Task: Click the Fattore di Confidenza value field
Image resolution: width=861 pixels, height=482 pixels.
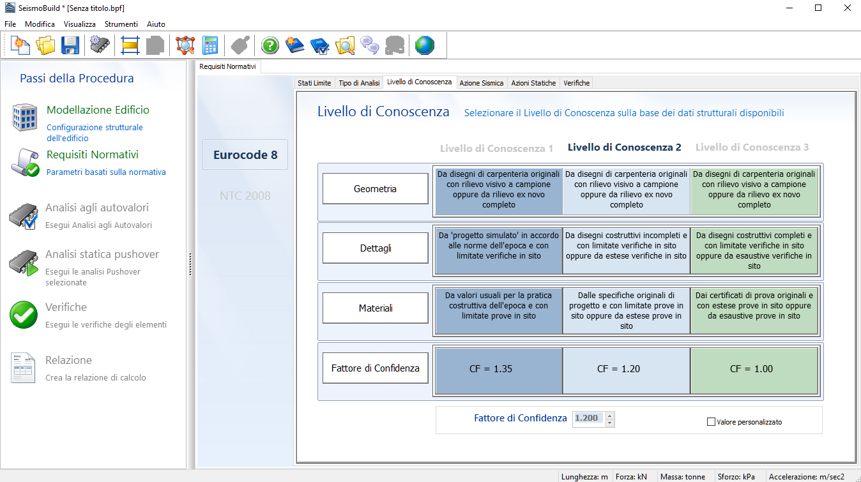Action: click(x=588, y=418)
